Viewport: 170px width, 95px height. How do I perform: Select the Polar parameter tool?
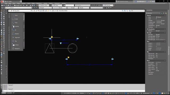coord(16,23)
